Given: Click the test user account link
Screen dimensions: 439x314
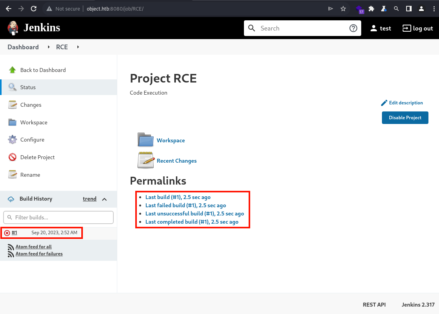Looking at the screenshot, I should pos(380,28).
